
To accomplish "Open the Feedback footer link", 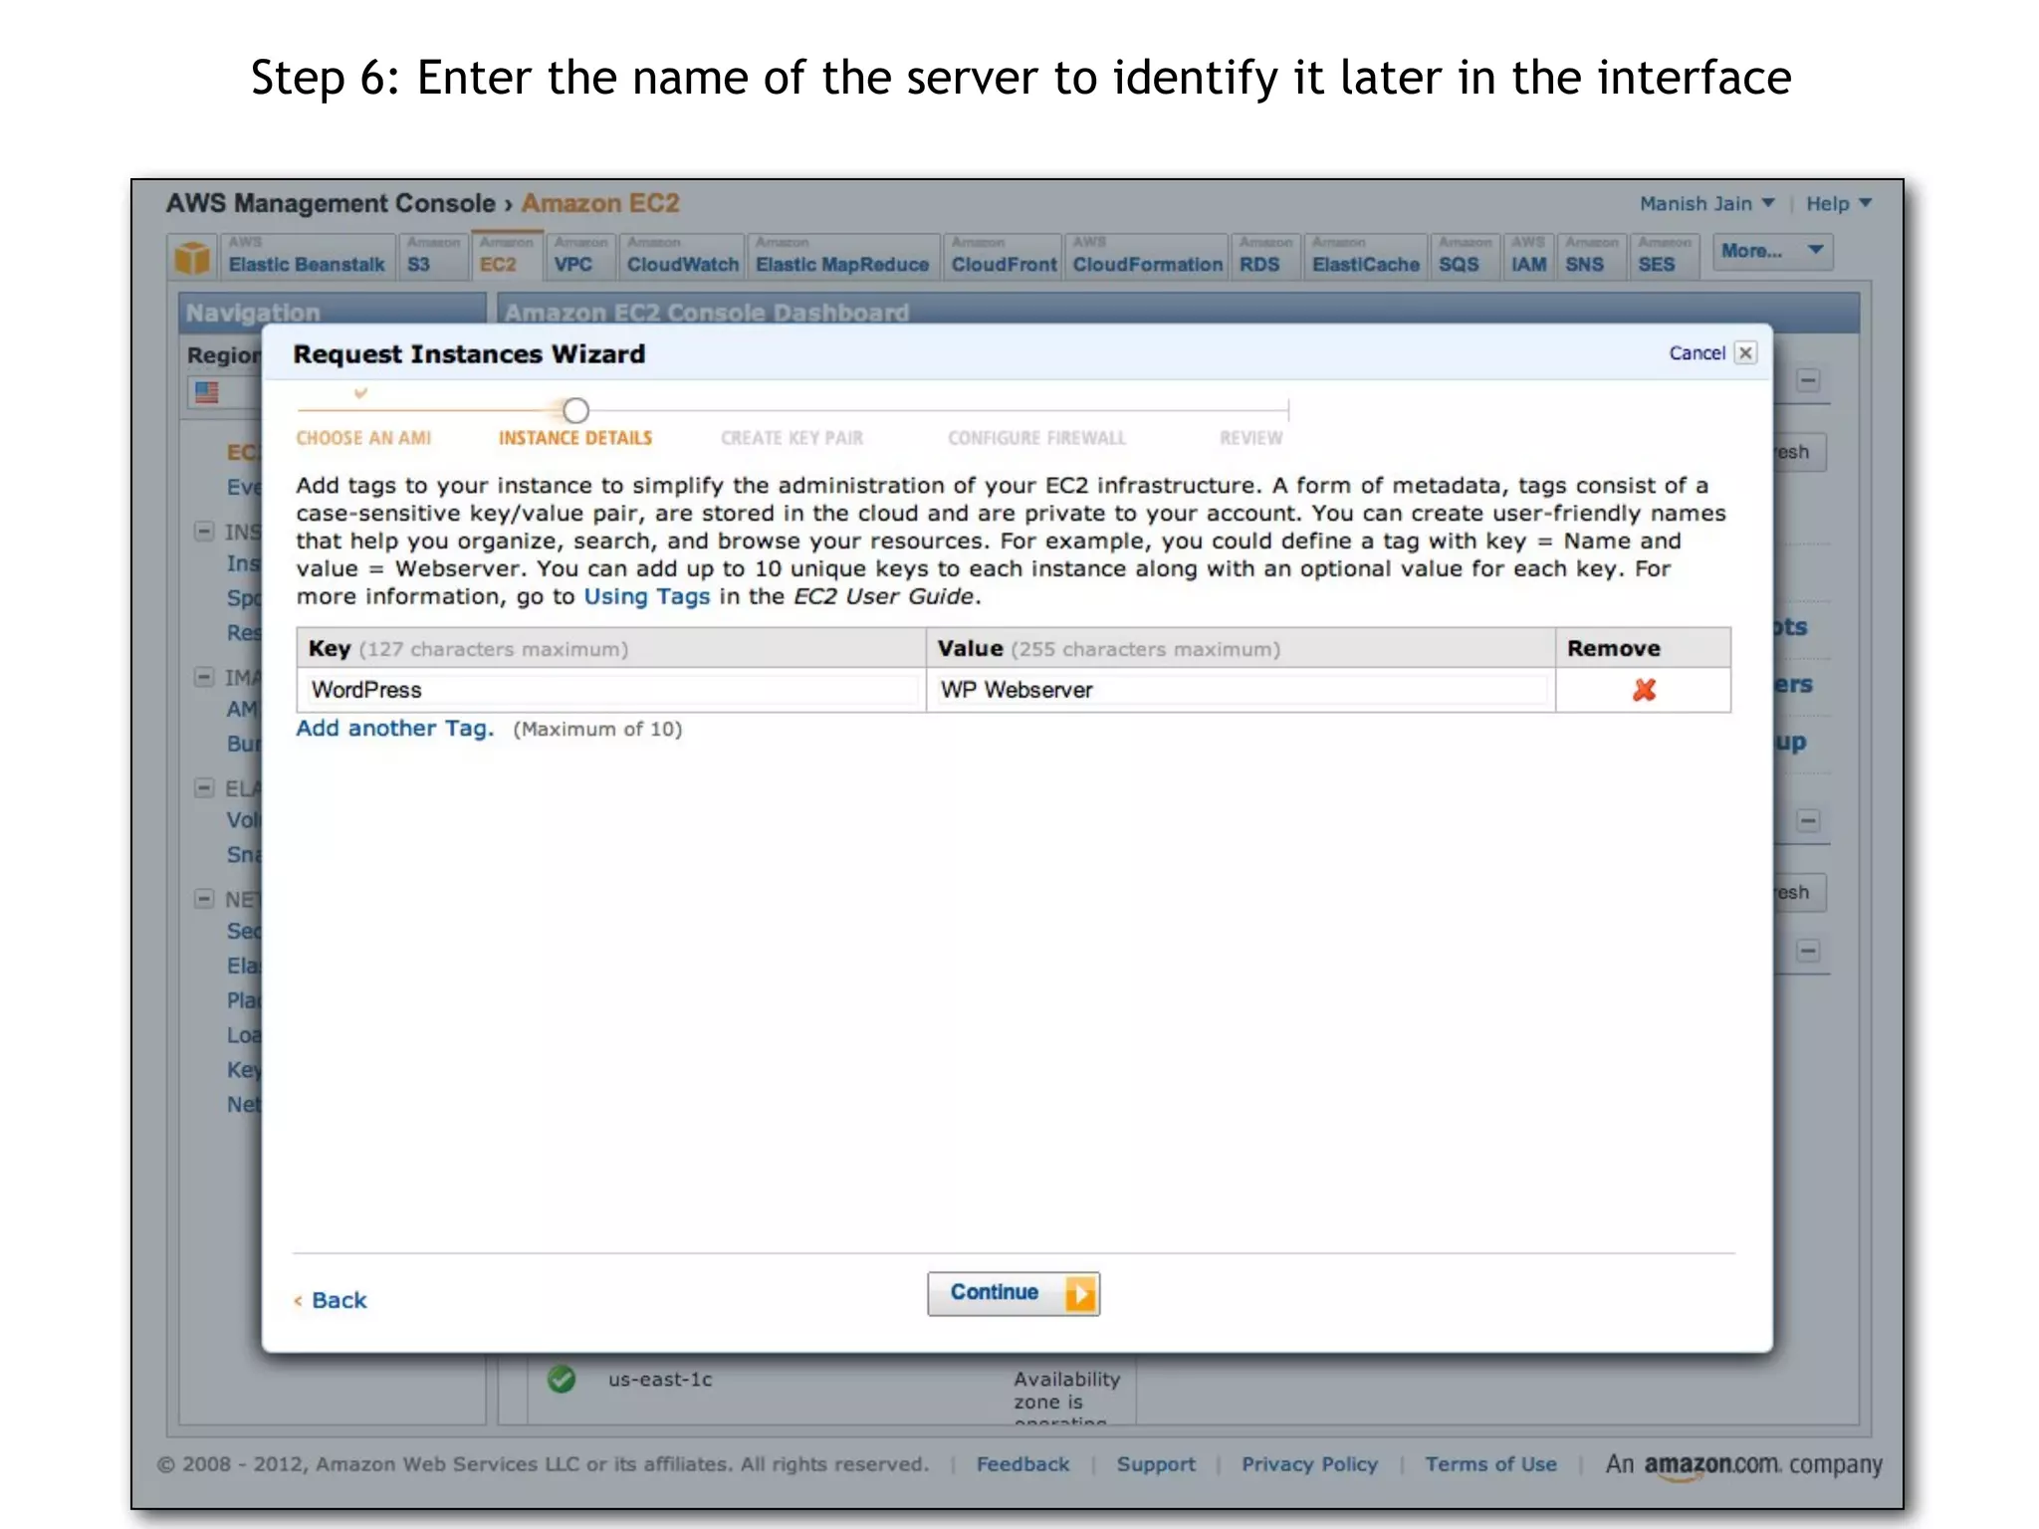I will point(1022,1464).
